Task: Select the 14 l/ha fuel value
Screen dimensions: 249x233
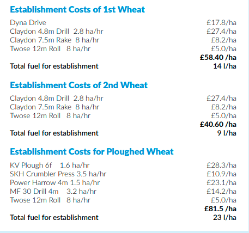Action: [224, 66]
